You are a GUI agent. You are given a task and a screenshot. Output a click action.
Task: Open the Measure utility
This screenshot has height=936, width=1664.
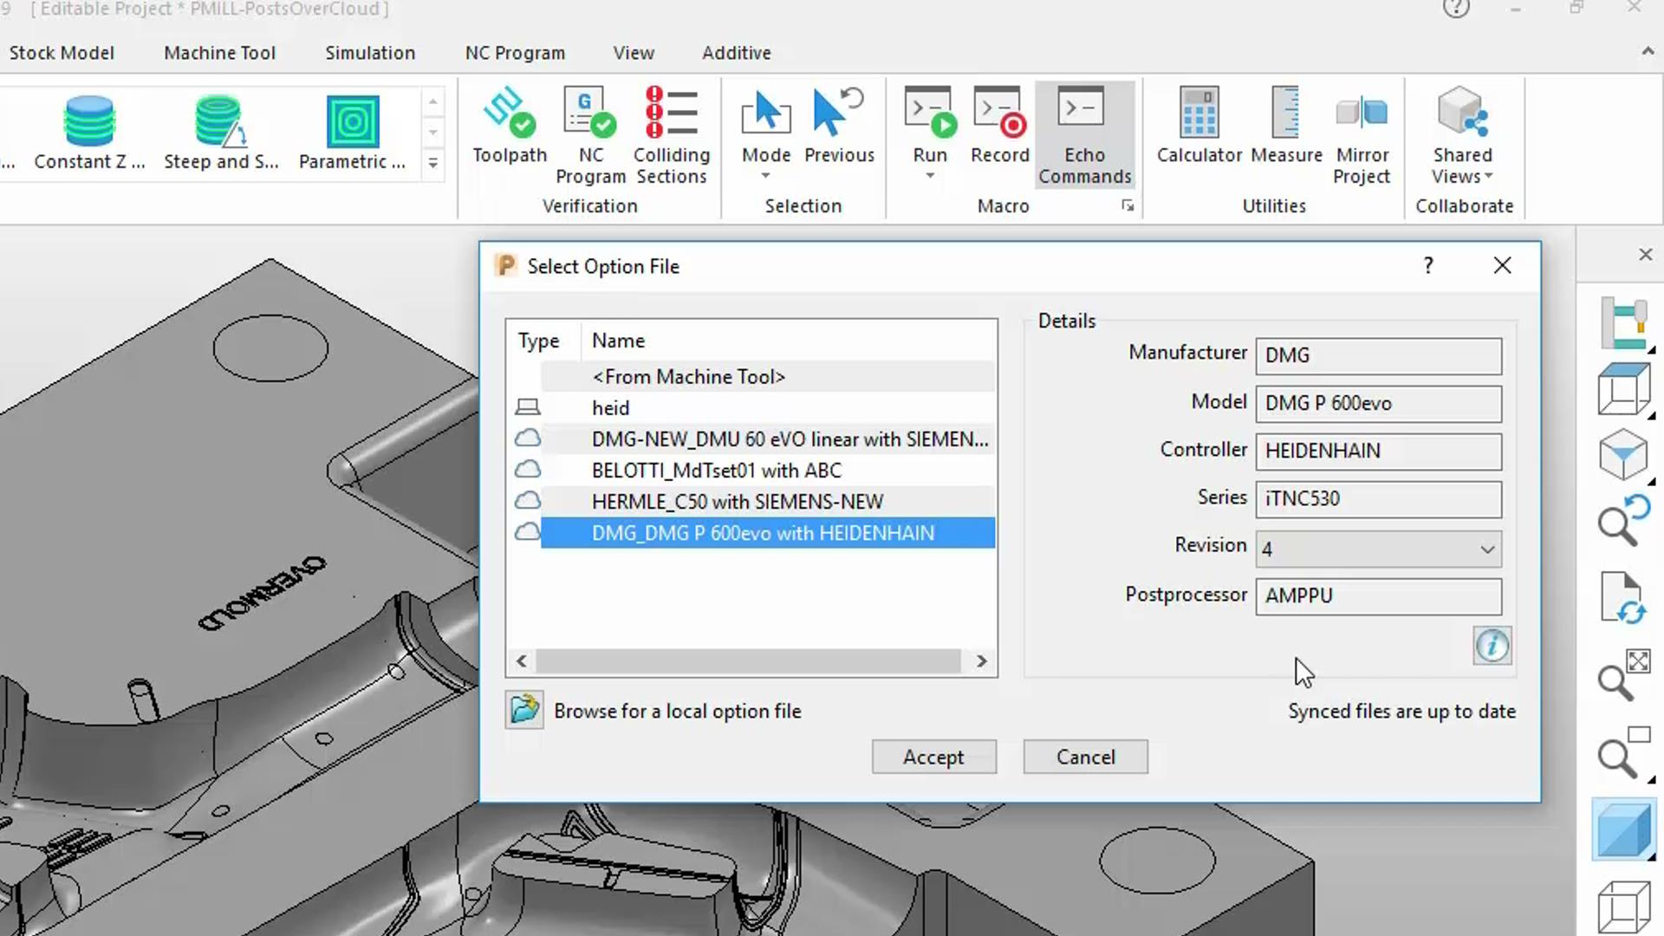coord(1286,126)
